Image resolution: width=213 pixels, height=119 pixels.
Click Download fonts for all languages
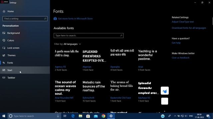[189, 28]
